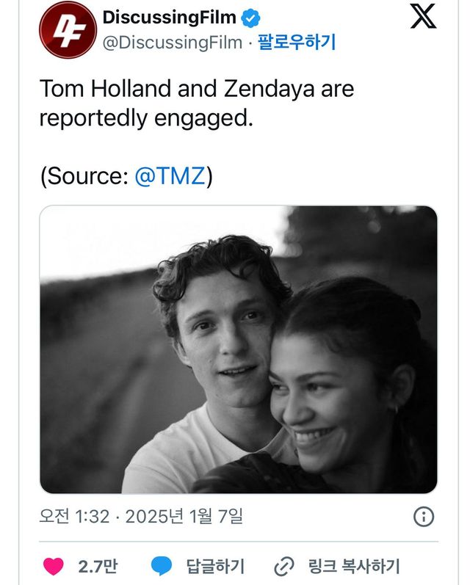The image size is (470, 585).
Task: Visit the @DiscussingFilm handle
Action: click(173, 43)
